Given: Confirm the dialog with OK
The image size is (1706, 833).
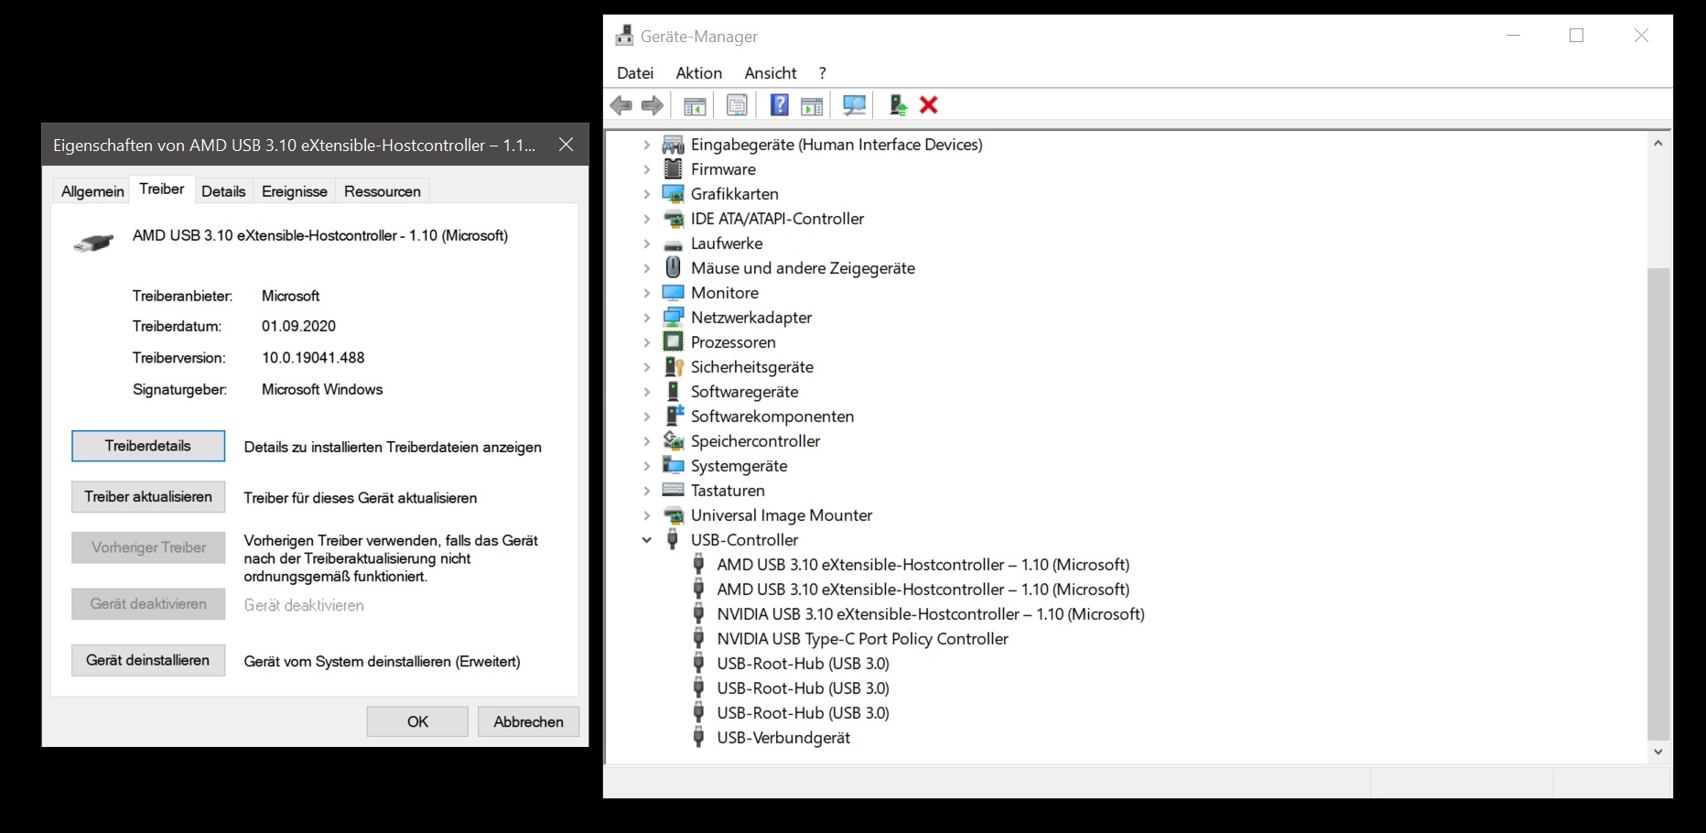Looking at the screenshot, I should (x=417, y=721).
